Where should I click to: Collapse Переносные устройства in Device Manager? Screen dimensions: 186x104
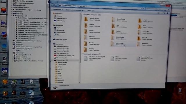click(12, 49)
